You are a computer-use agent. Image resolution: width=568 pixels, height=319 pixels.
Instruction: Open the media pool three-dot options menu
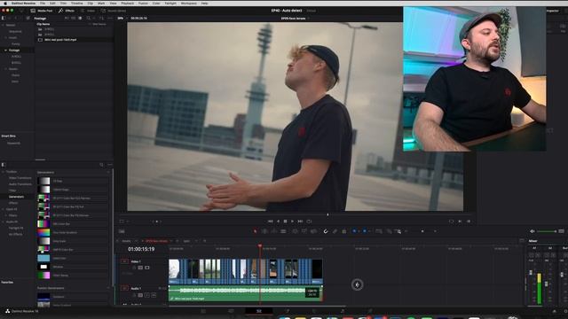click(x=110, y=18)
